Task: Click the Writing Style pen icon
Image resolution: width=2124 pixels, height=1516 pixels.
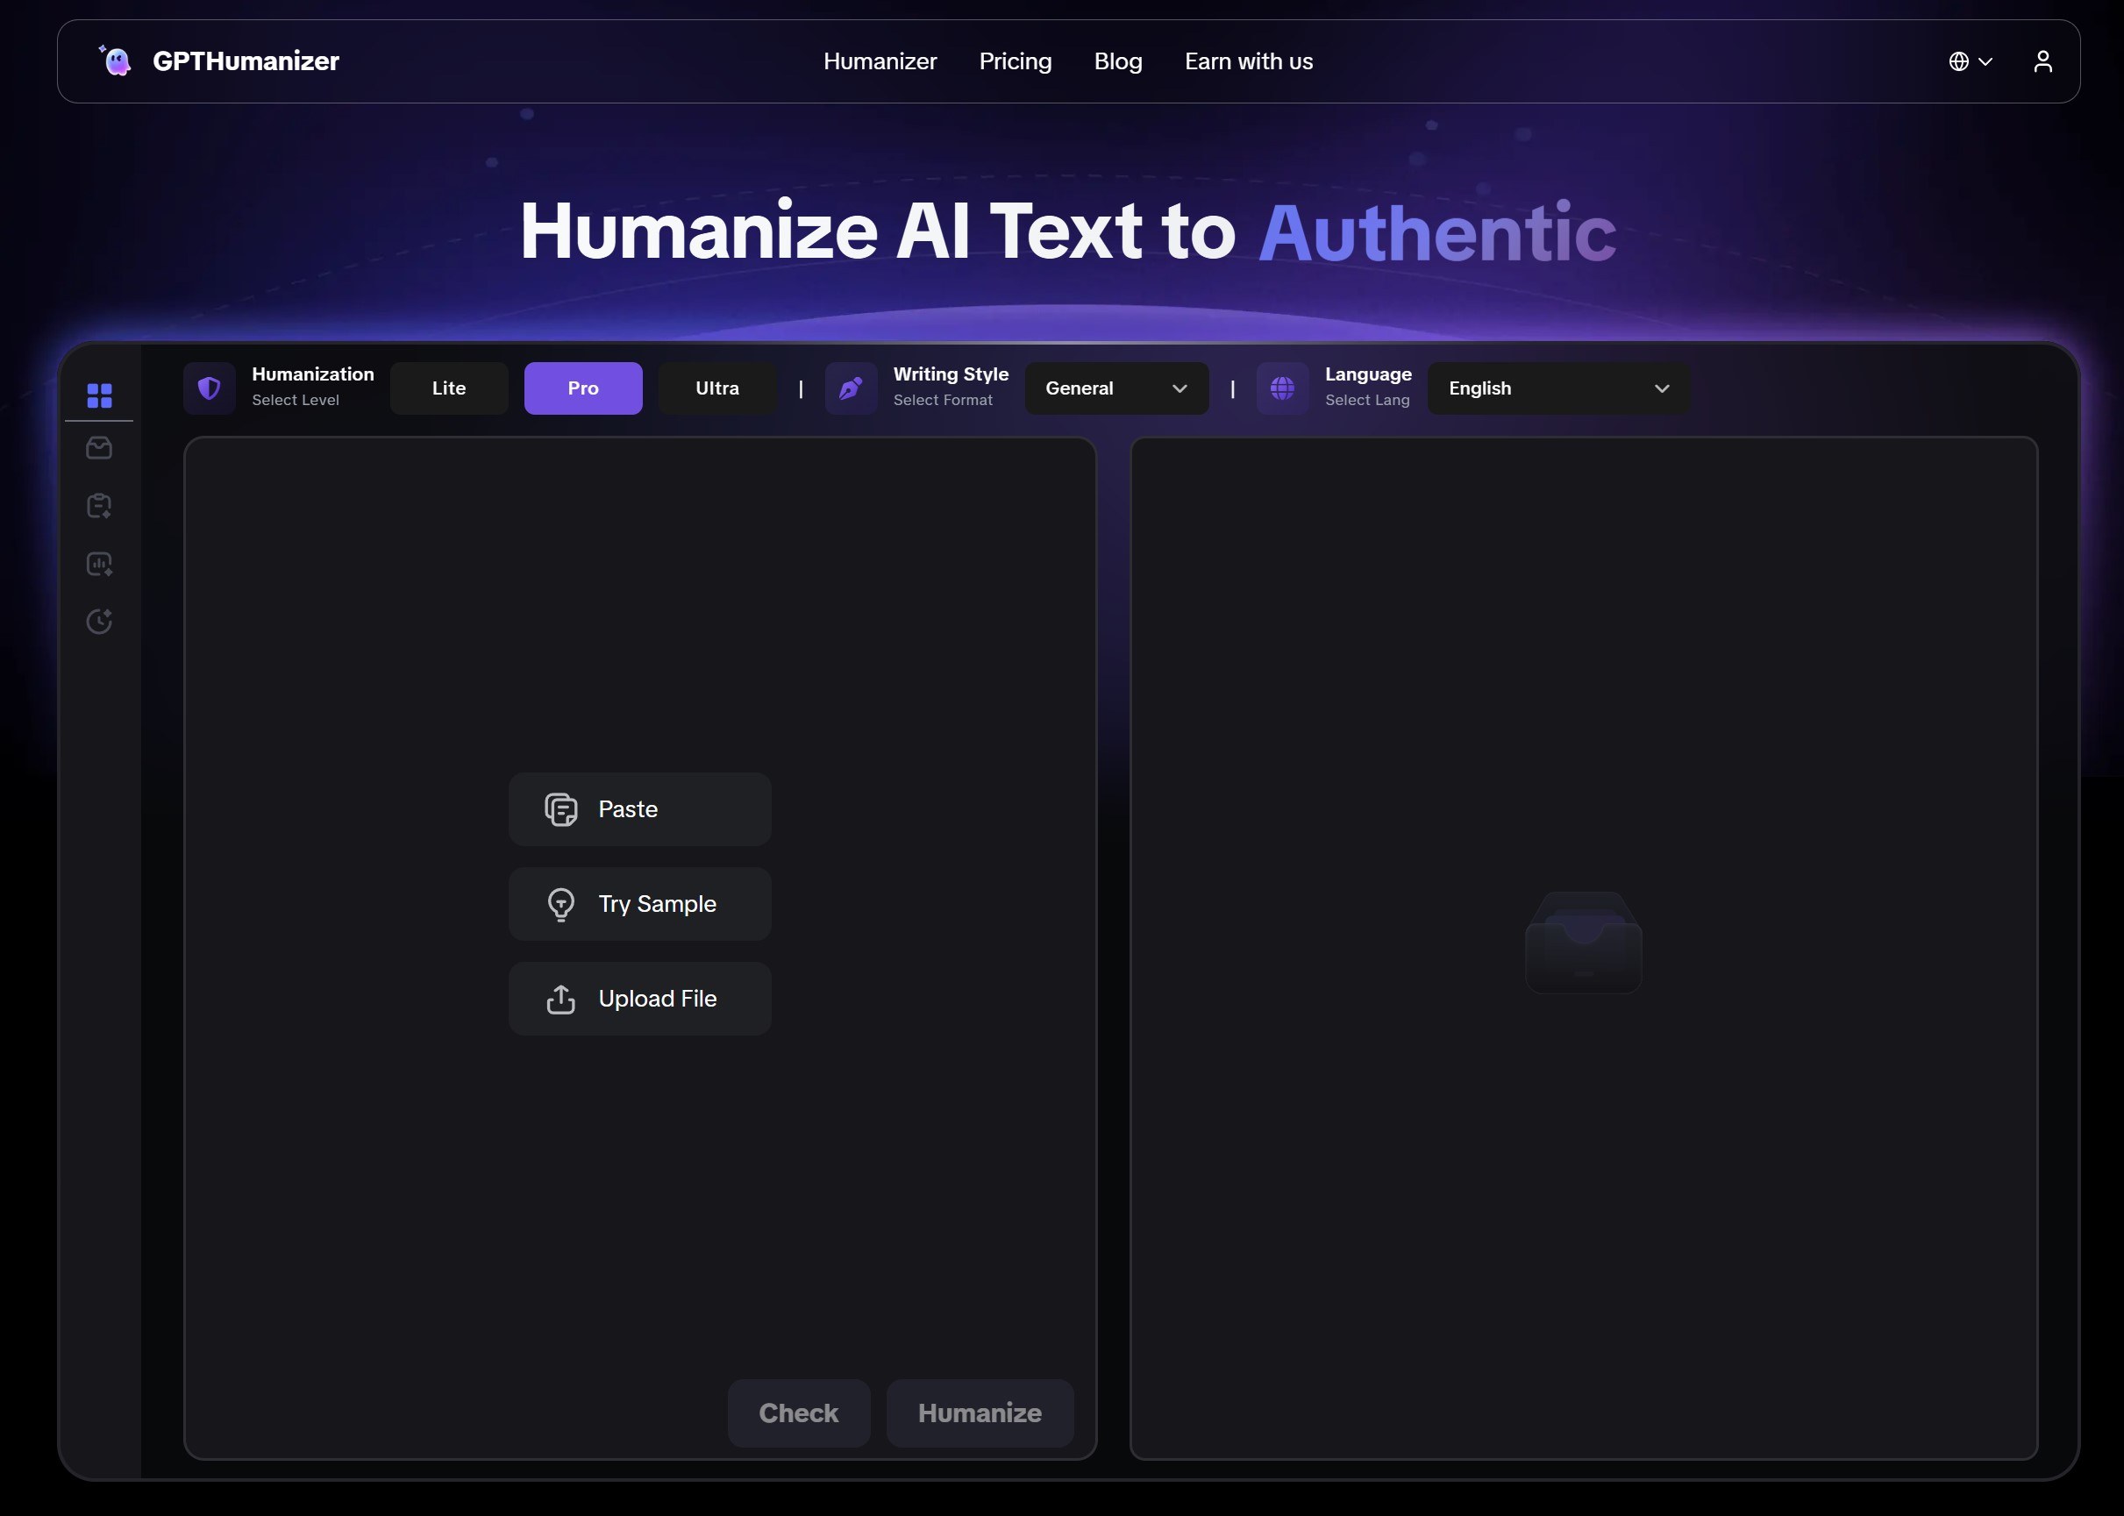Action: (850, 388)
